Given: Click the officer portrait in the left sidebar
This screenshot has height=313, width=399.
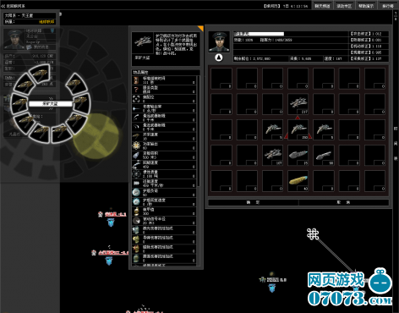Looking at the screenshot, I should point(14,39).
